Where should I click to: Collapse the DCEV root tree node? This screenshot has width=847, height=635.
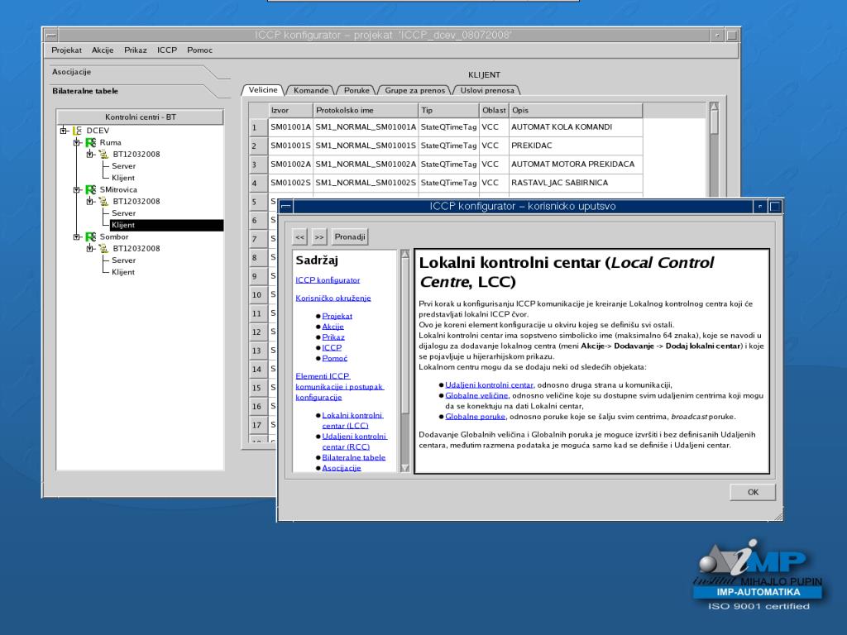coord(64,131)
